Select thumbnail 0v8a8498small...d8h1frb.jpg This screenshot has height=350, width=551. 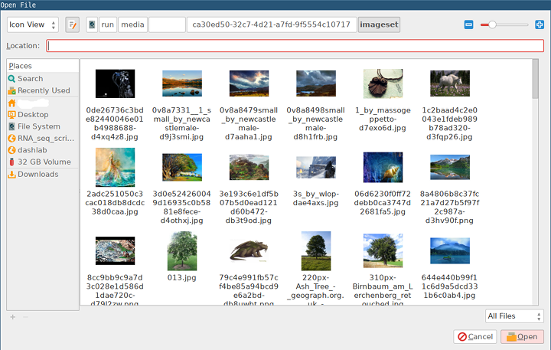316,83
